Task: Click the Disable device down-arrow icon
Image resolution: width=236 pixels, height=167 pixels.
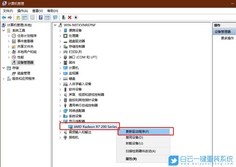Action: pos(75,17)
